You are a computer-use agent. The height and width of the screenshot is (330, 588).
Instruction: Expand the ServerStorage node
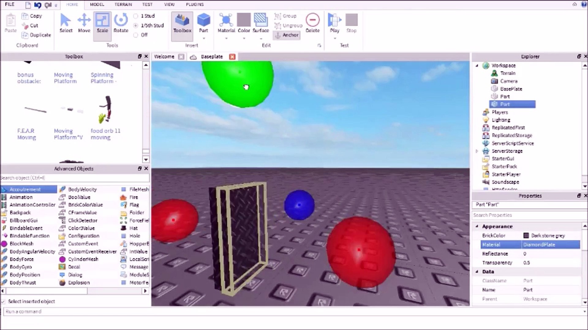[477, 151]
